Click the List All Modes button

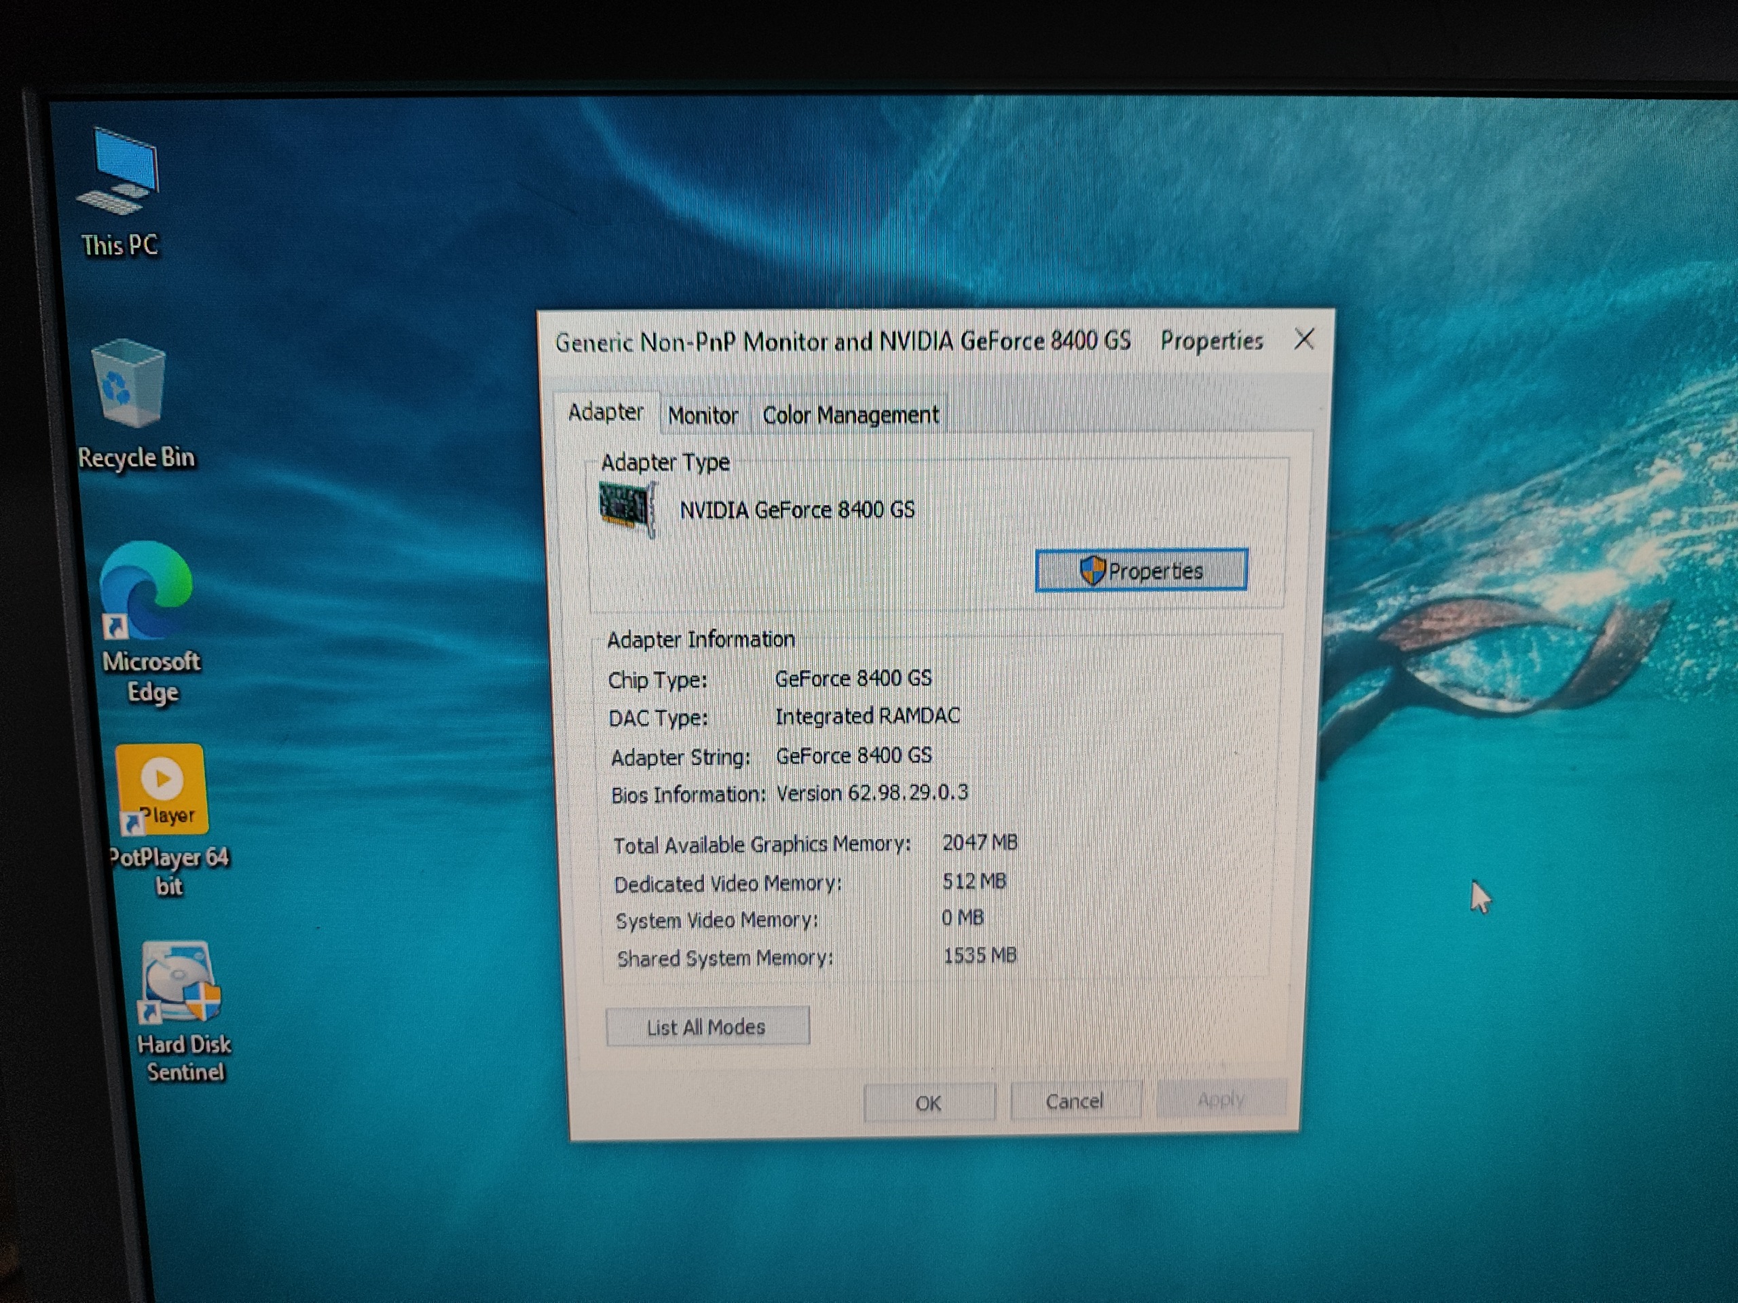click(707, 1027)
